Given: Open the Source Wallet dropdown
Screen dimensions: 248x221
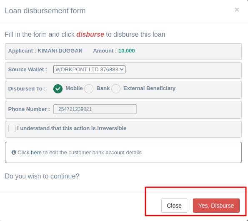Looking at the screenshot, I should 89,70.
